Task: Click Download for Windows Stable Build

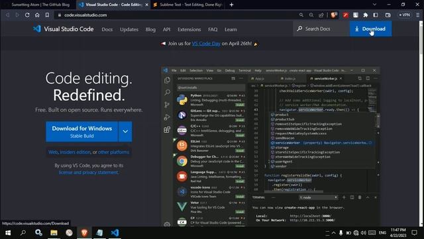Action: click(x=81, y=131)
